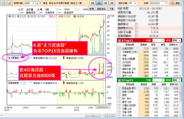Select the 2年 period tab
This screenshot has height=119, width=184.
pyautogui.click(x=112, y=3)
